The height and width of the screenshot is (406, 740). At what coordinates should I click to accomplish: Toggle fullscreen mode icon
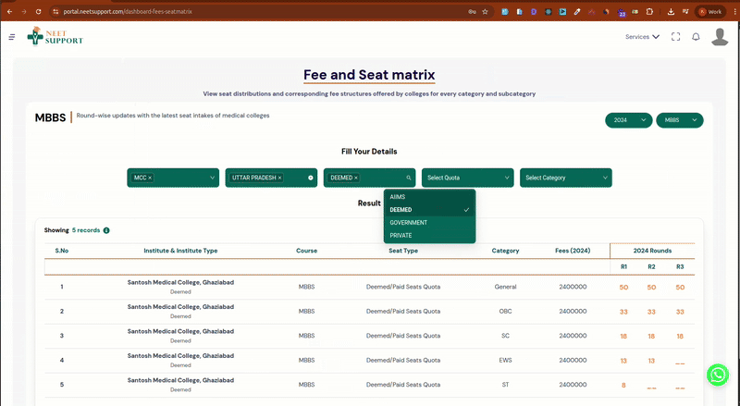point(676,37)
